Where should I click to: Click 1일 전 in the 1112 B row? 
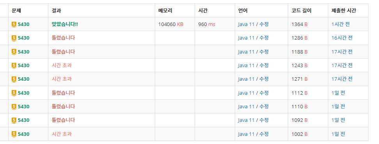338,93
